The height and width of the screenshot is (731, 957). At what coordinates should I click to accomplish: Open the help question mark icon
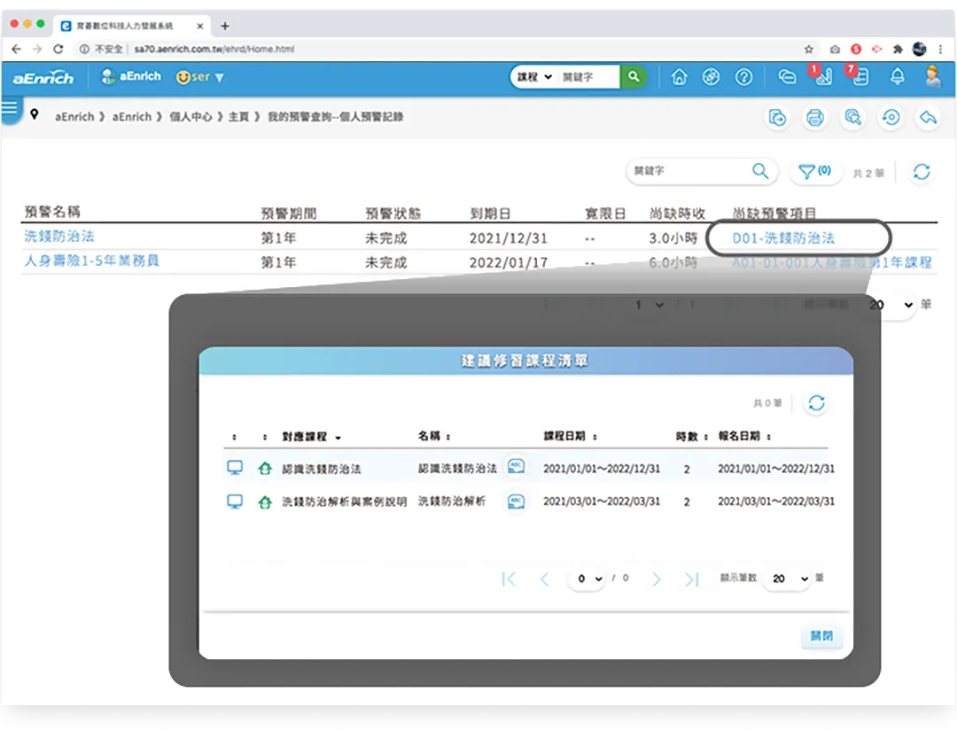pyautogui.click(x=744, y=77)
